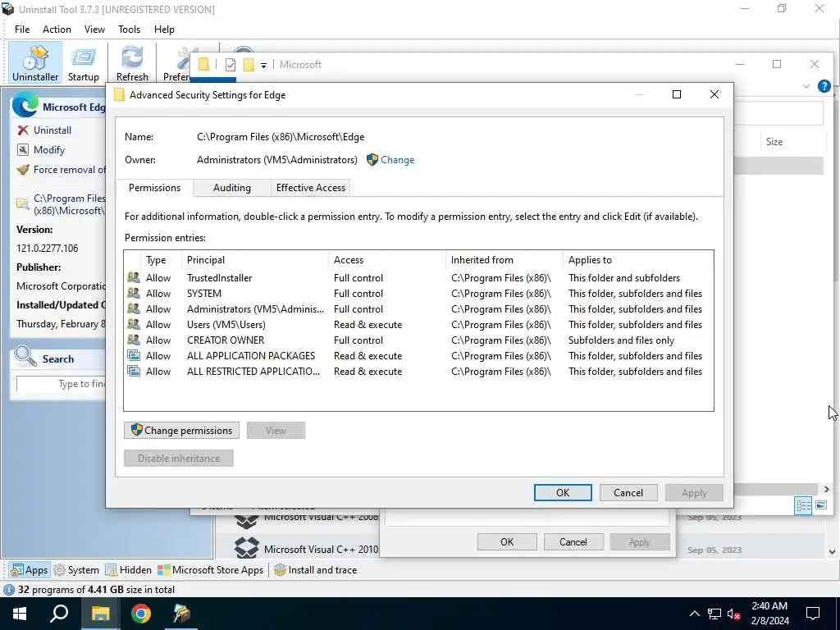The width and height of the screenshot is (840, 630).
Task: Click the Uninstall red X icon
Action: (x=23, y=130)
